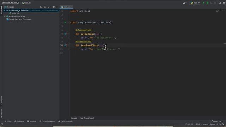Switch the Python 3.9 interpreter in status bar
The image size is (226, 127).
tap(215, 125)
